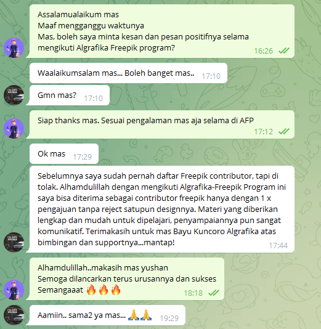The height and width of the screenshot is (329, 321).
Task: Click purple avatar beside 'Semangaaat' message
Action: pyautogui.click(x=14, y=290)
